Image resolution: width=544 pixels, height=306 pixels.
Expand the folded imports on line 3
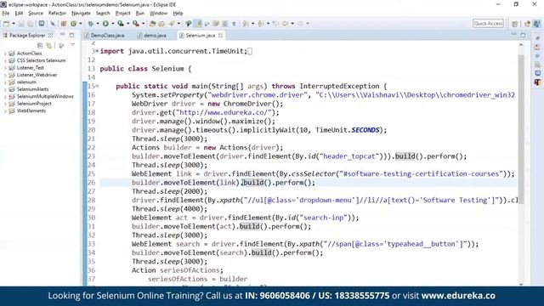click(97, 51)
